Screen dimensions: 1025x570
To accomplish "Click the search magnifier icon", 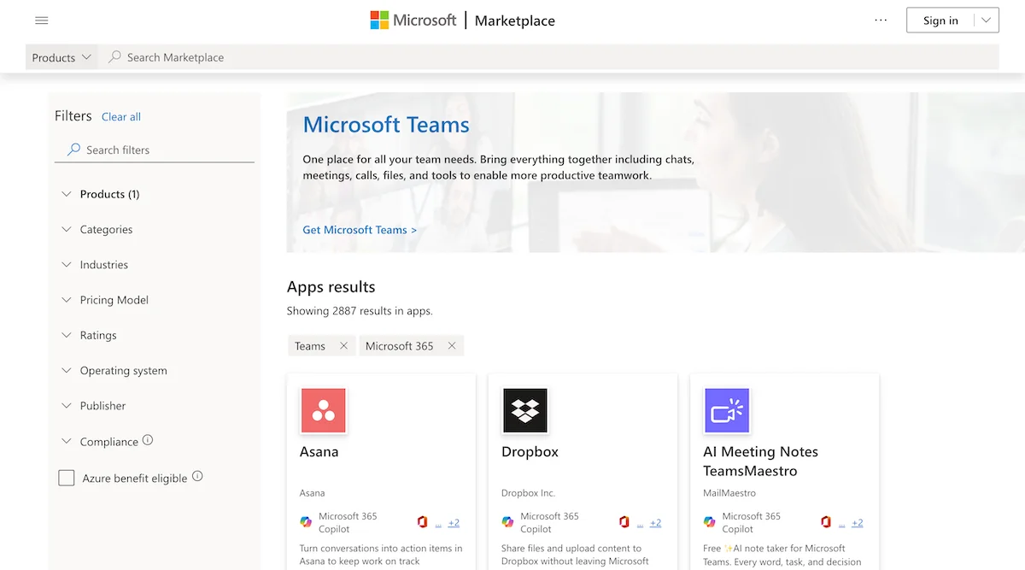I will pyautogui.click(x=114, y=56).
